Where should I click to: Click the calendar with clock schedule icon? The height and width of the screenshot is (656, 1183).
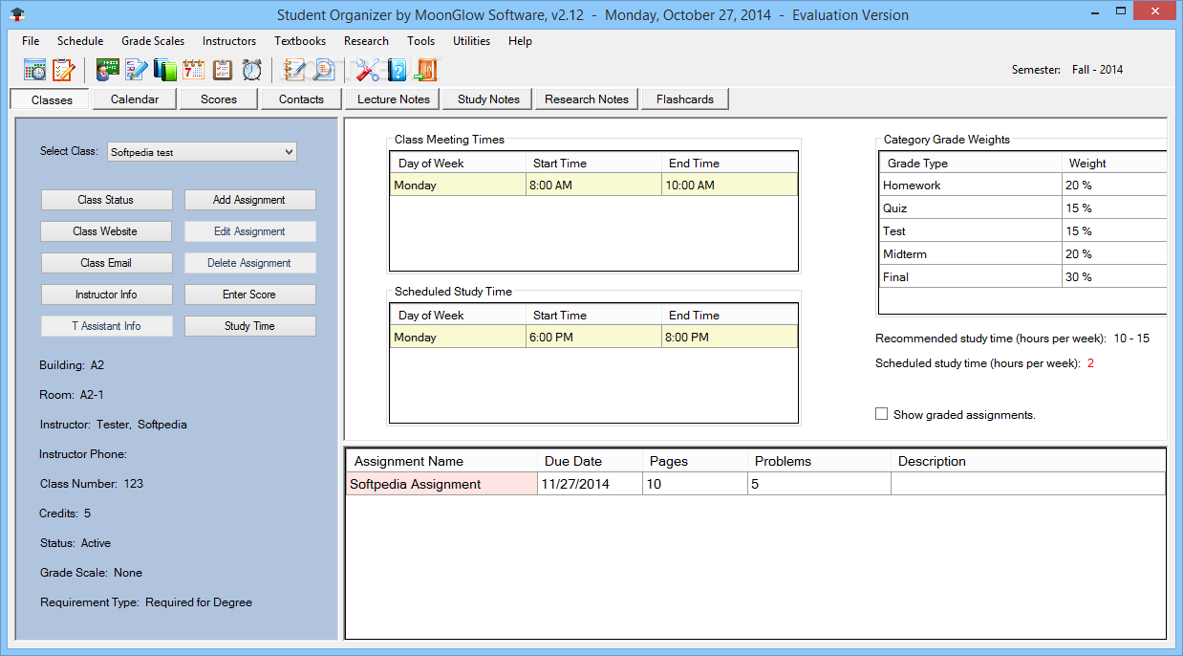point(34,70)
